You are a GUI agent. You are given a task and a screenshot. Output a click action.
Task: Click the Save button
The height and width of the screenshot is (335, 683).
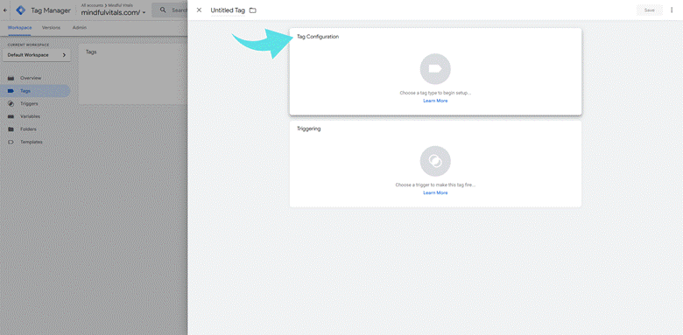coord(649,10)
